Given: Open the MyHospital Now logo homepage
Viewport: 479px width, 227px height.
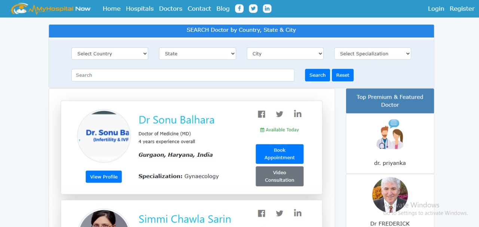Looking at the screenshot, I should [51, 9].
